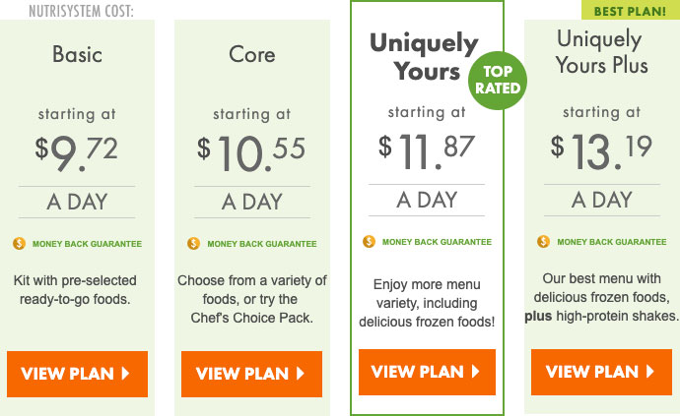Open View Plan for Uniquely Yours
Viewport: 680px width, 416px height.
coord(427,372)
